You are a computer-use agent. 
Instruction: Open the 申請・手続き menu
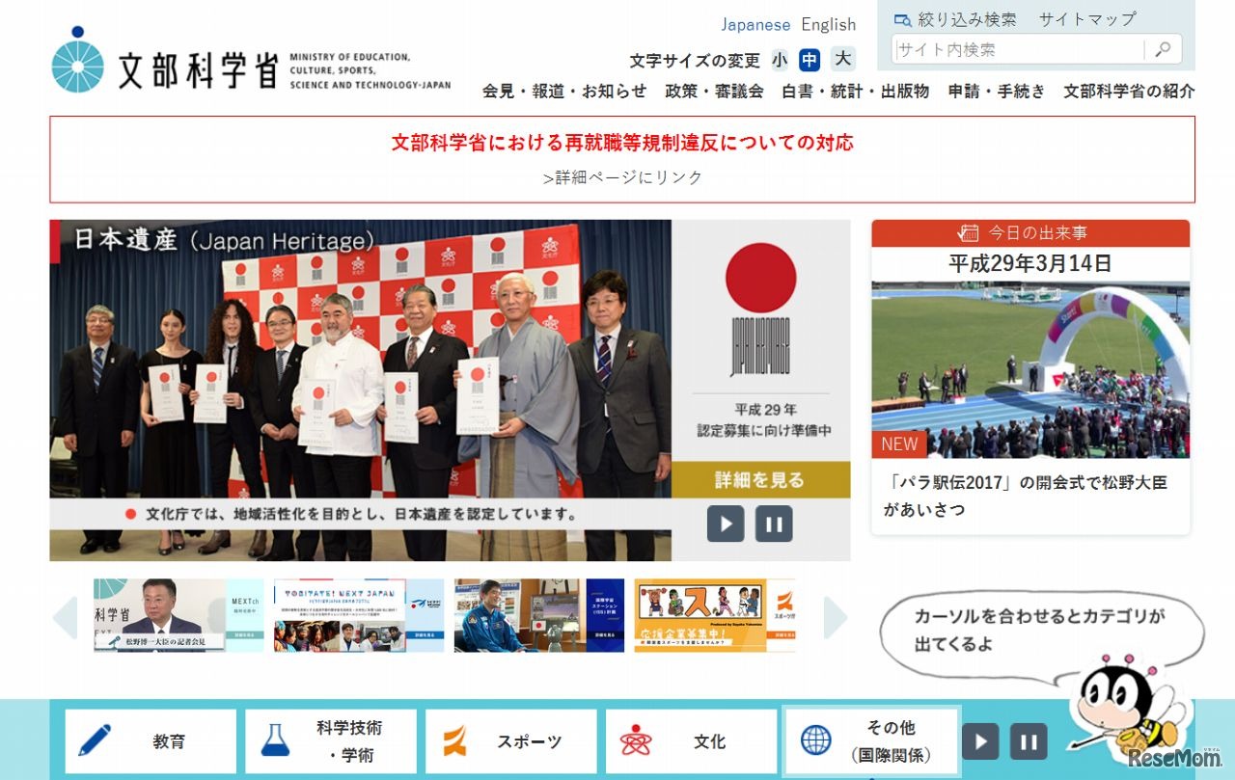click(997, 92)
